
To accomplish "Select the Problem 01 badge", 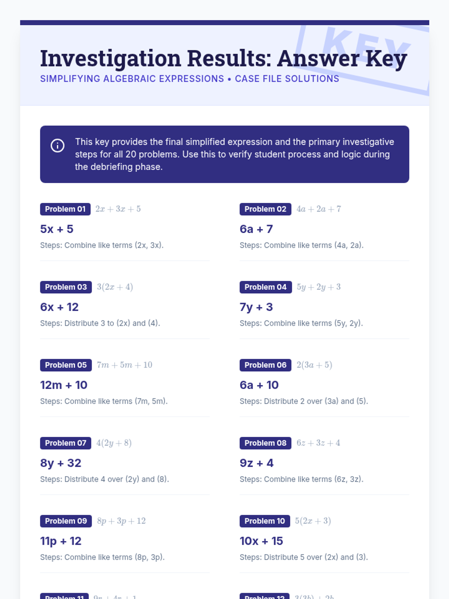I will [65, 209].
